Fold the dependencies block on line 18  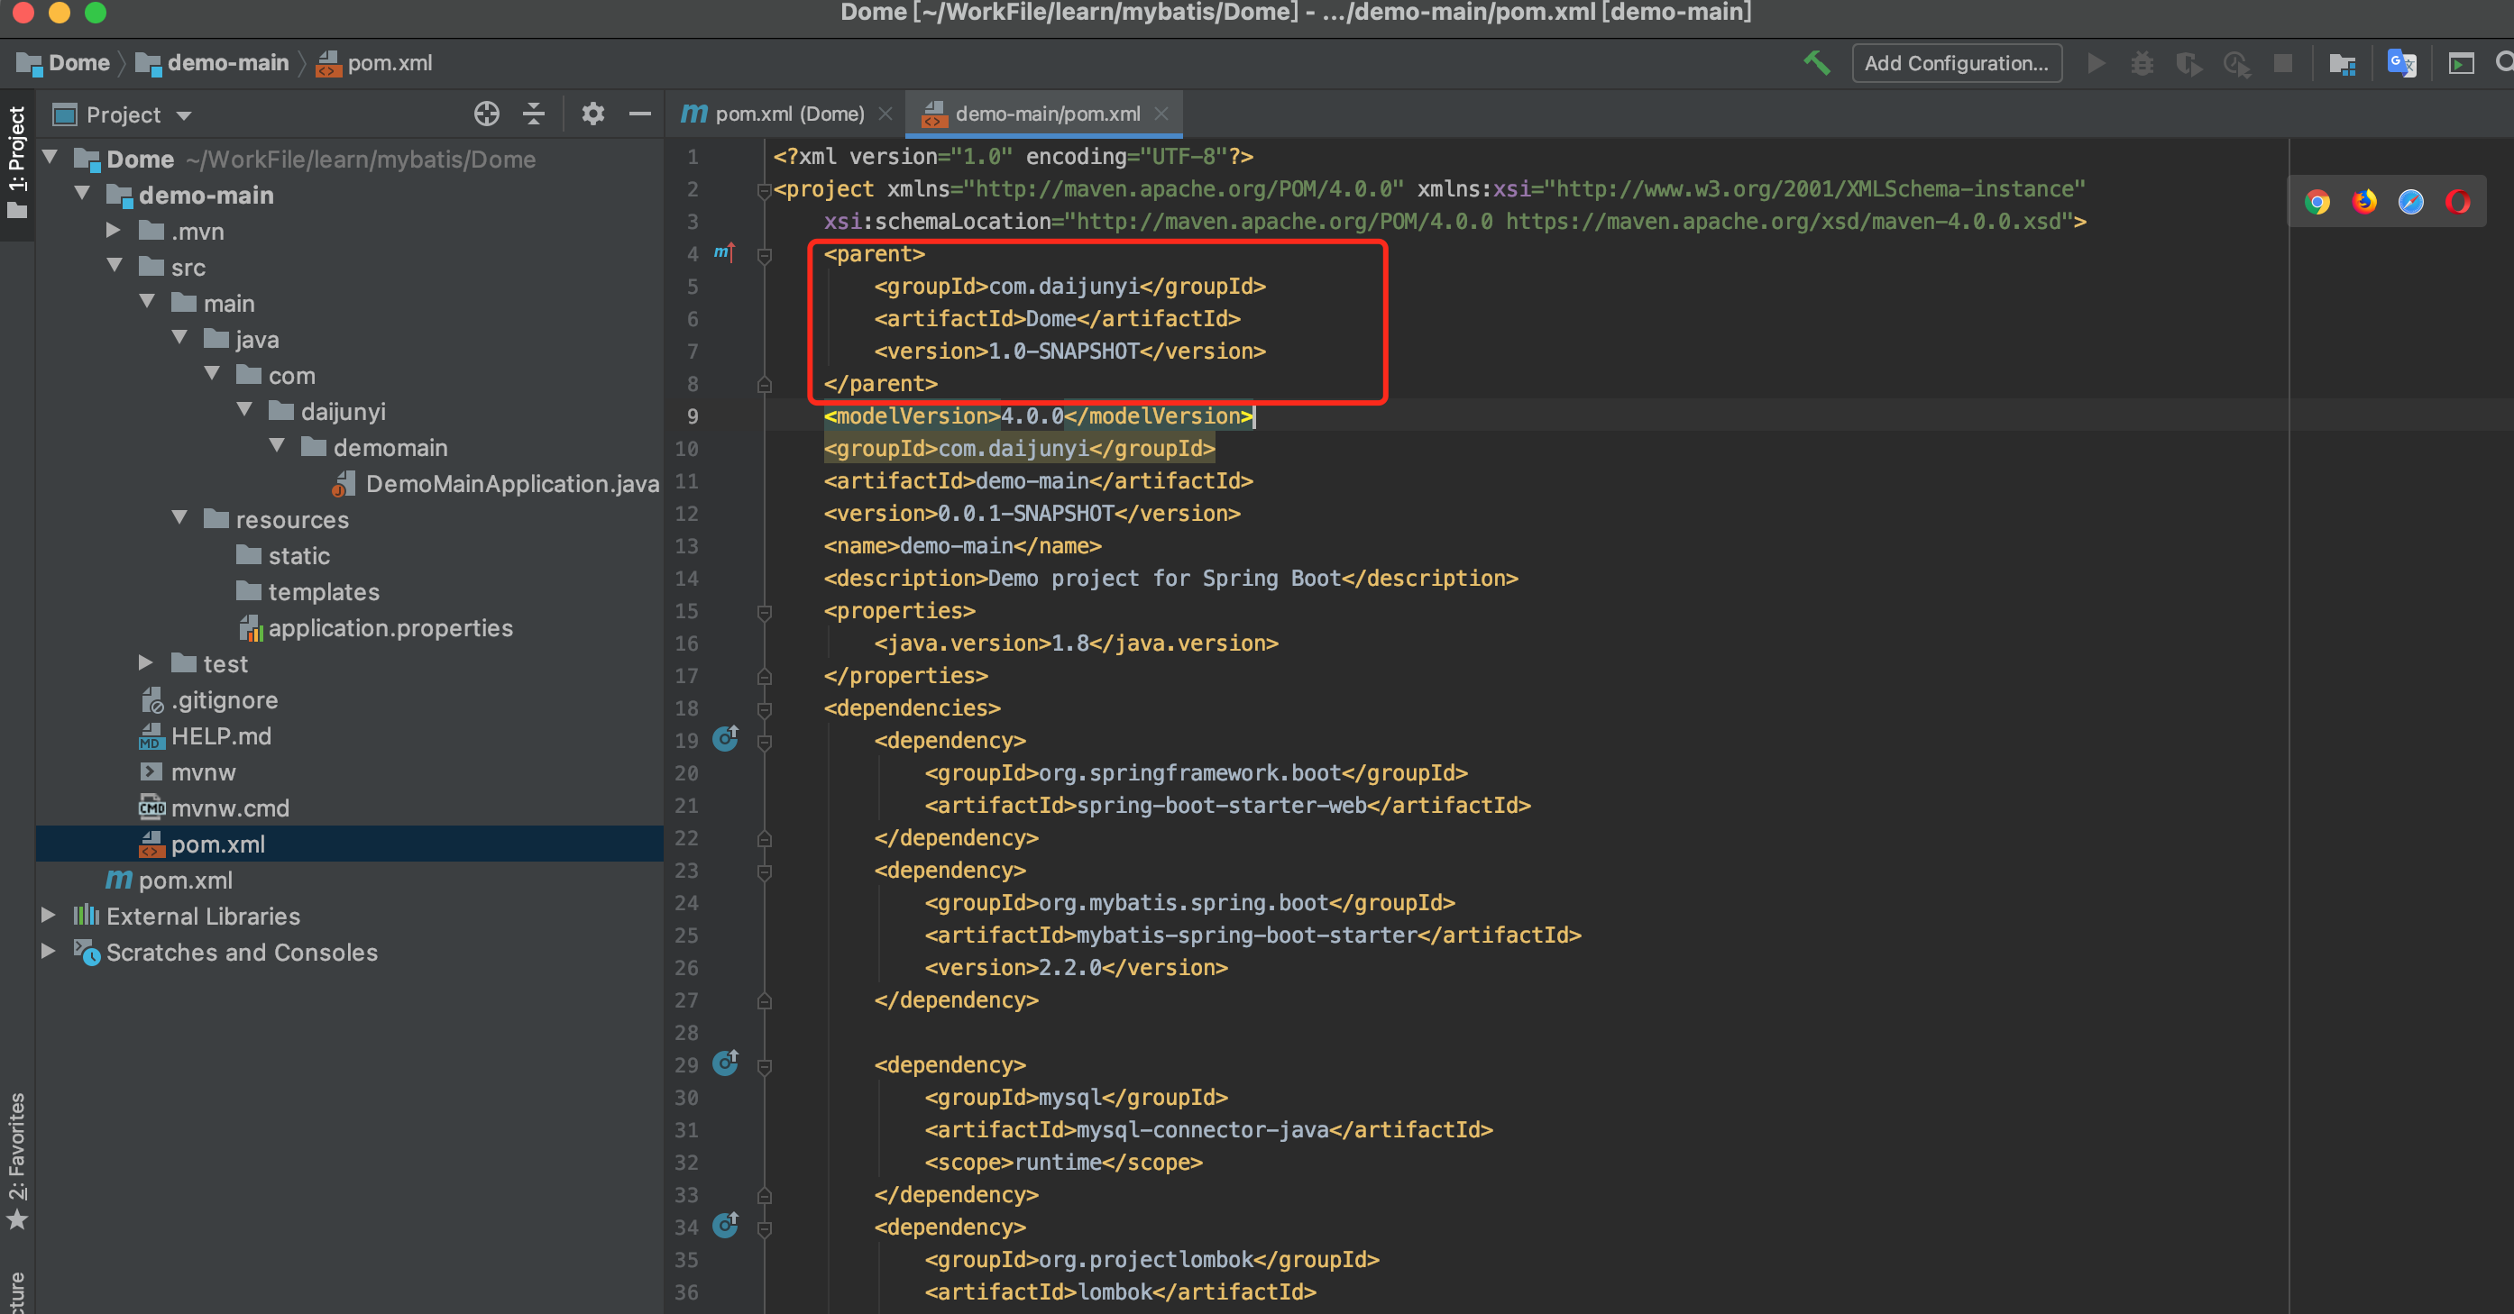pyautogui.click(x=766, y=709)
